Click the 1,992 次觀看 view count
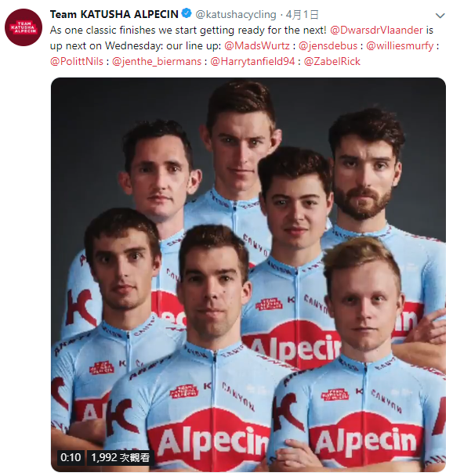This screenshot has width=453, height=476. point(121,457)
